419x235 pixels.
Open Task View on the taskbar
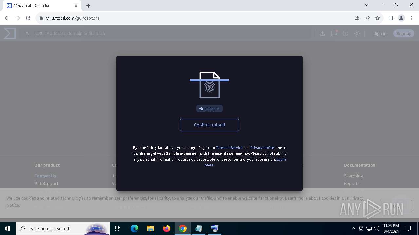coord(118,228)
